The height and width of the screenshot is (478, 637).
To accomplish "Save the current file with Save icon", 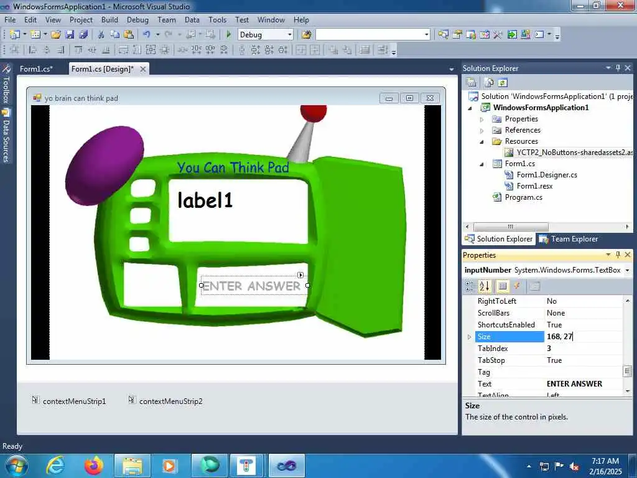I will pos(70,35).
